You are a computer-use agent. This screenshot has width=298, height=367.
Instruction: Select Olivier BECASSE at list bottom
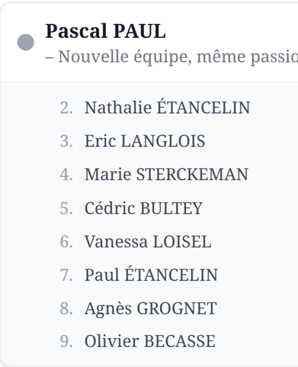tap(150, 341)
